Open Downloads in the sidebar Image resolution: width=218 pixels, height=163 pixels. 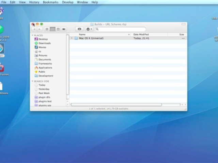(44, 43)
